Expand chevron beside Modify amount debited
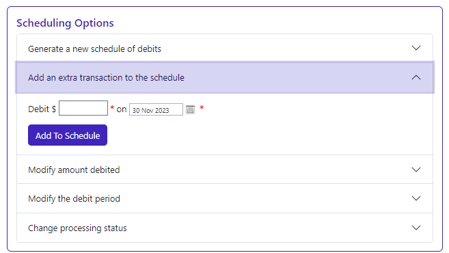 click(x=416, y=170)
